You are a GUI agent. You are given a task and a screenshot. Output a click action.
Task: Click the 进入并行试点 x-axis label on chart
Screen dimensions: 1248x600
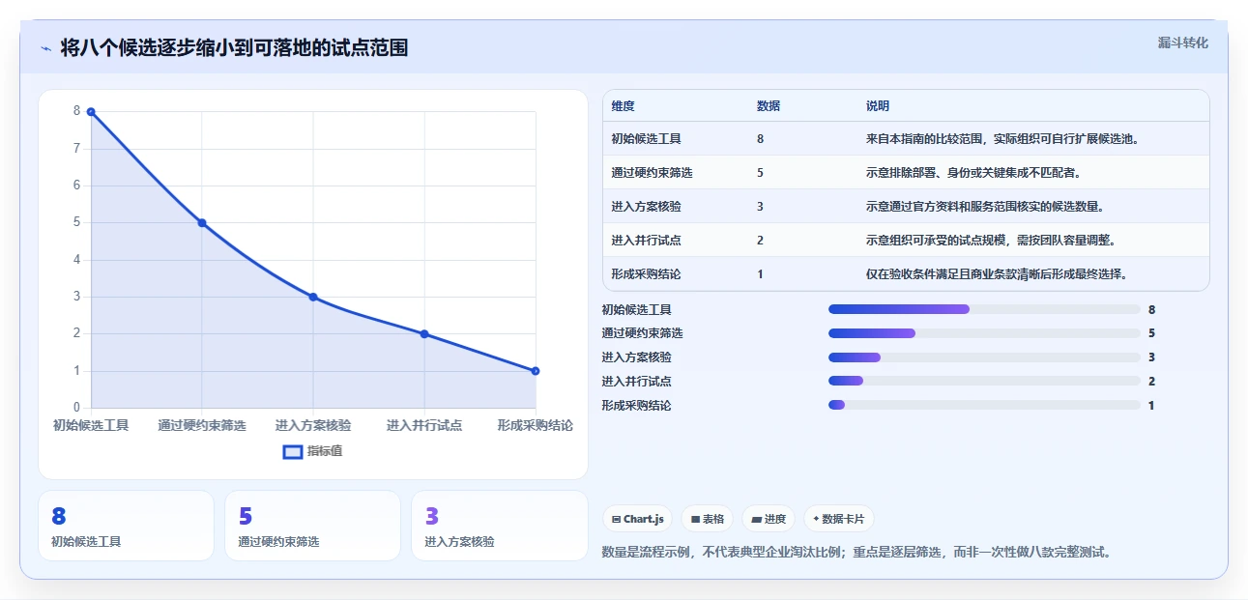click(424, 425)
